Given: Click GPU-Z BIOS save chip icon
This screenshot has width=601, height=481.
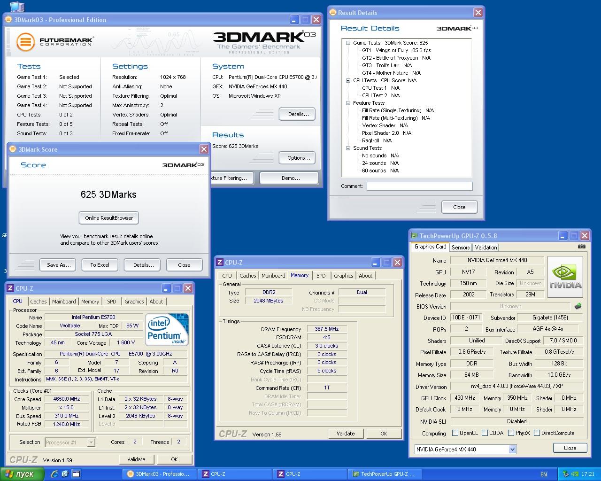Looking at the screenshot, I should [x=578, y=306].
